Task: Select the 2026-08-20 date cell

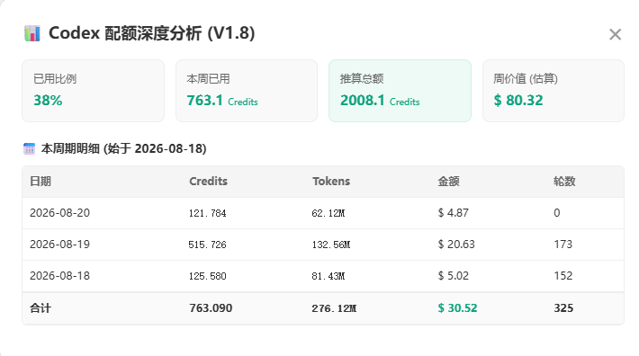Action: point(60,213)
